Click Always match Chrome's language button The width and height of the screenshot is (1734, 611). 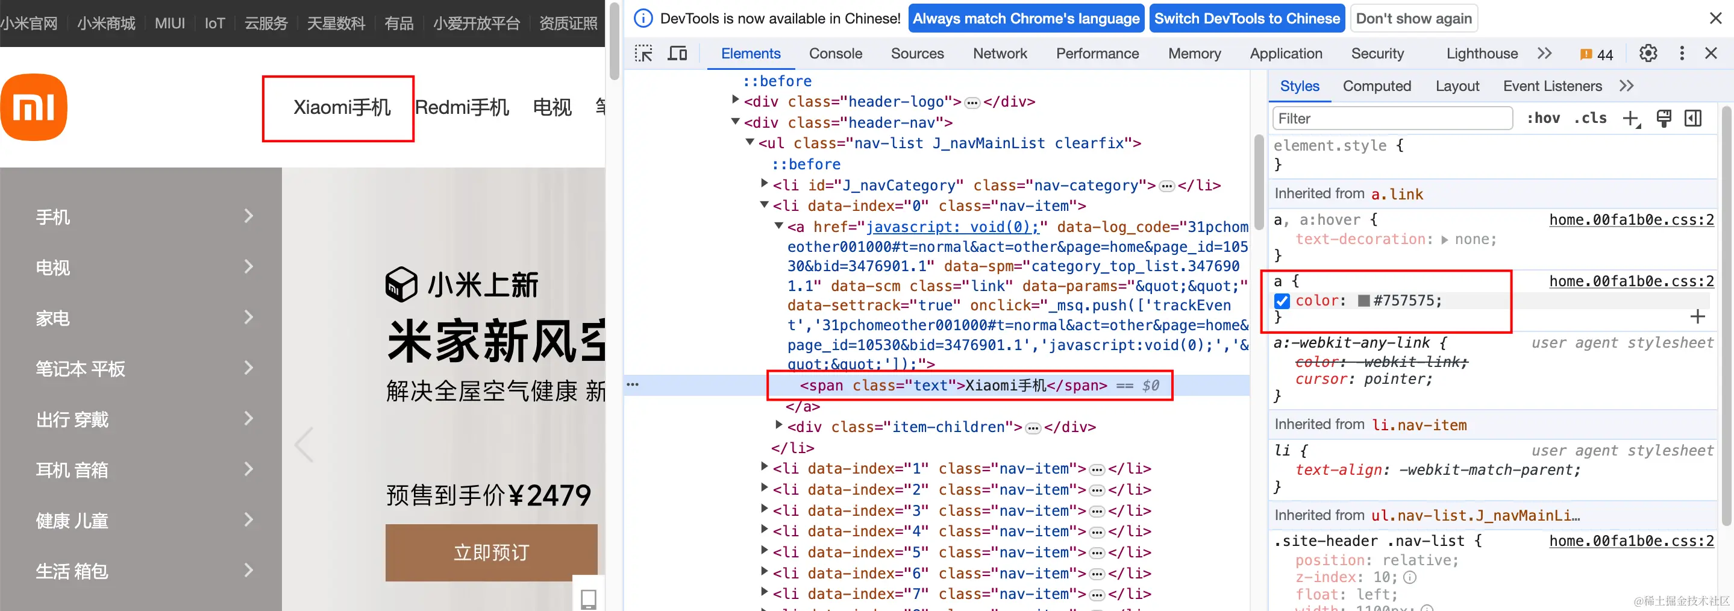(1026, 19)
